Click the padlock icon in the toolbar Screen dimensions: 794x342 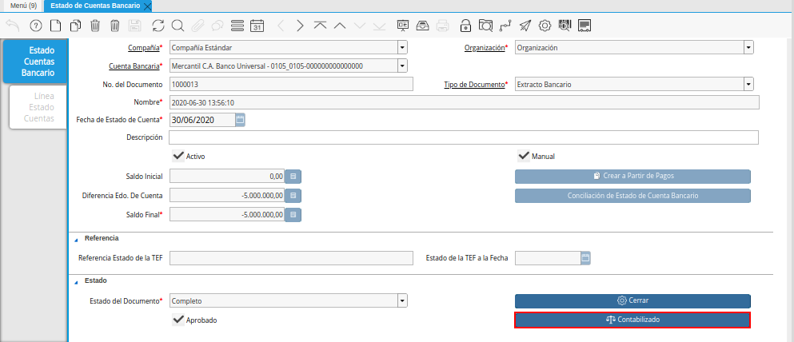click(465, 26)
